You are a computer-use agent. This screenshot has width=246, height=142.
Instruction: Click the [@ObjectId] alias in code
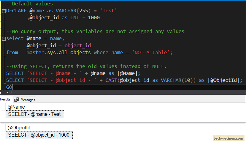click(224, 80)
